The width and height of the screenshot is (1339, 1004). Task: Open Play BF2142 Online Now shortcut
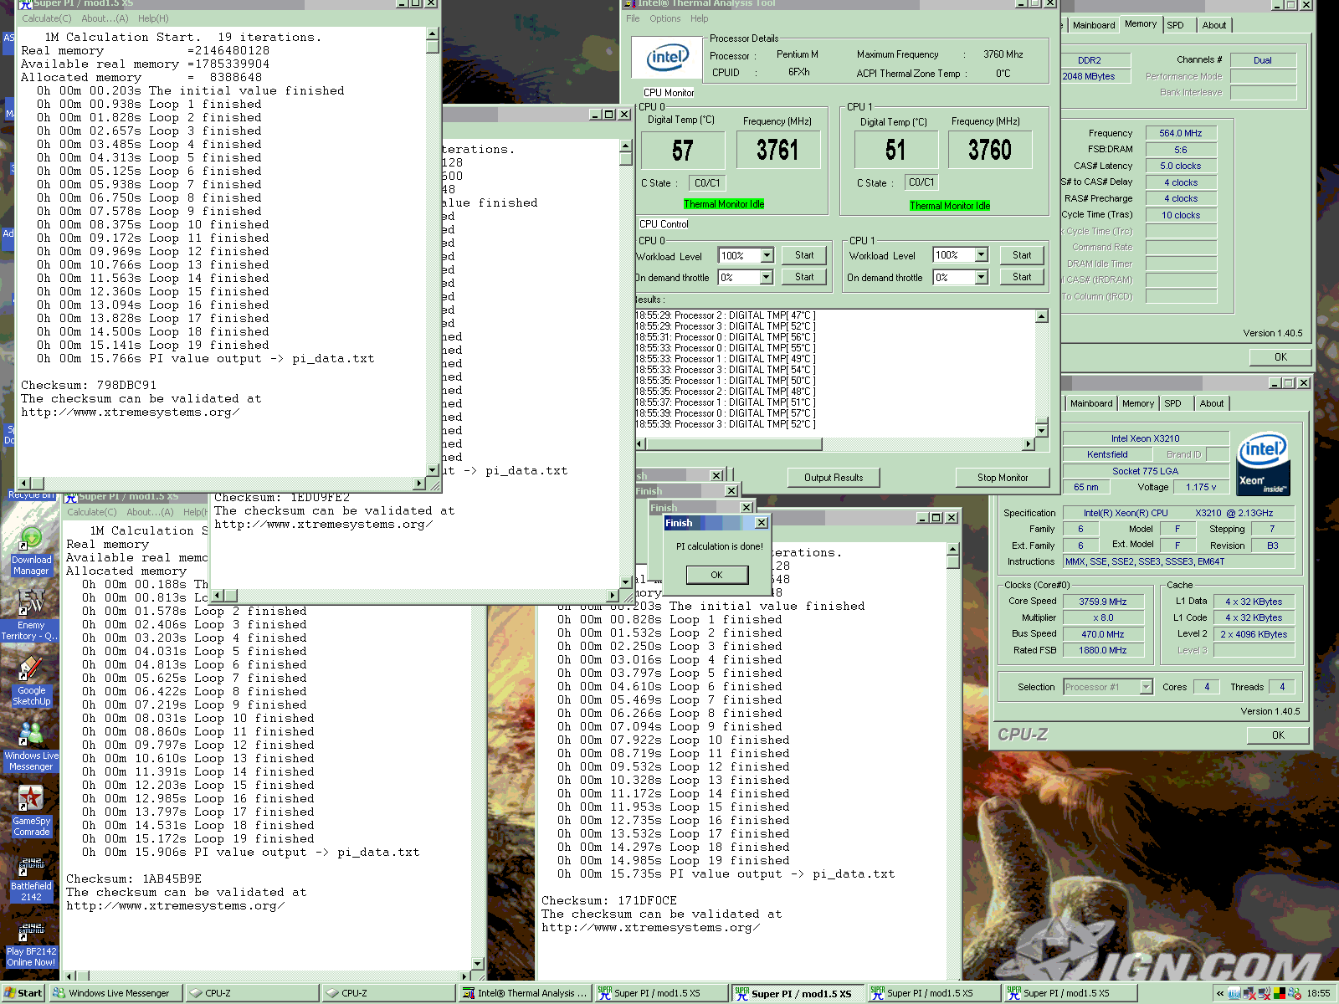pos(31,942)
